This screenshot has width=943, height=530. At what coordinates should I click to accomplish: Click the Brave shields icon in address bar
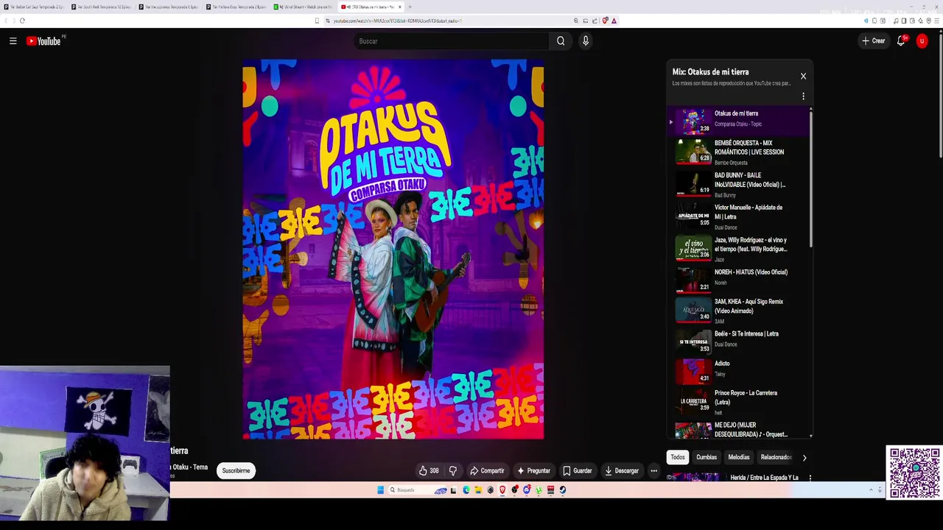tap(605, 21)
